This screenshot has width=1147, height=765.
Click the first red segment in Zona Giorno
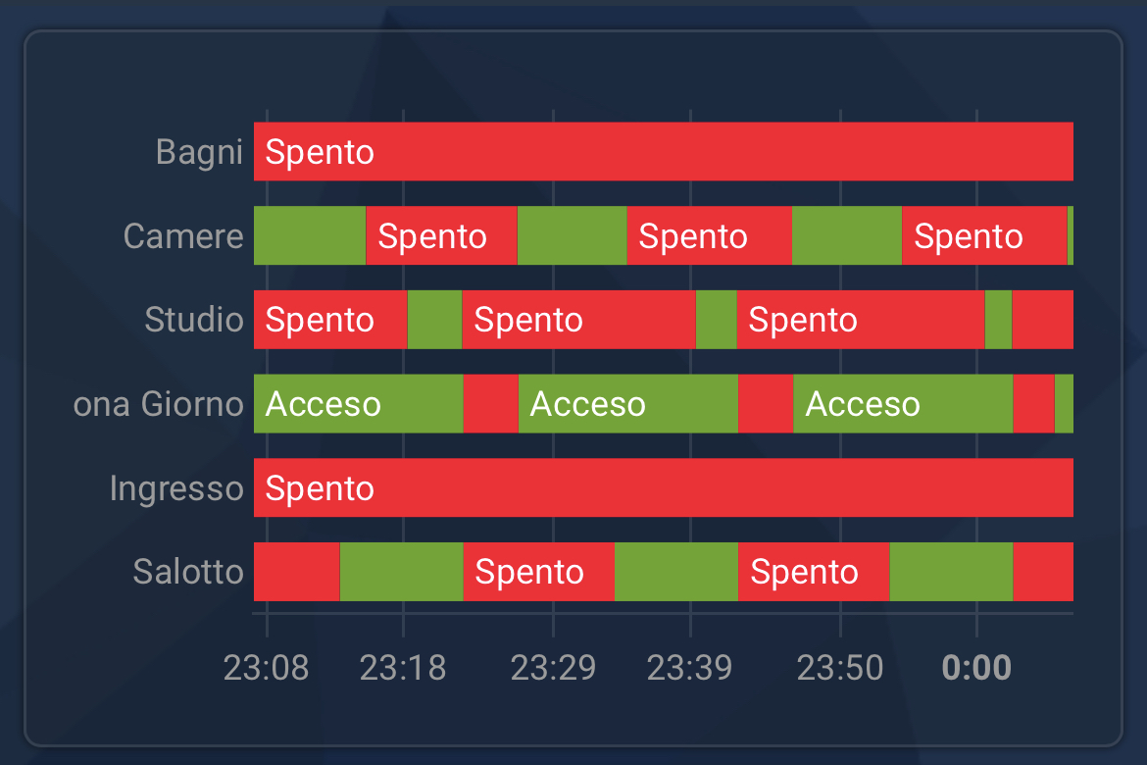(491, 404)
